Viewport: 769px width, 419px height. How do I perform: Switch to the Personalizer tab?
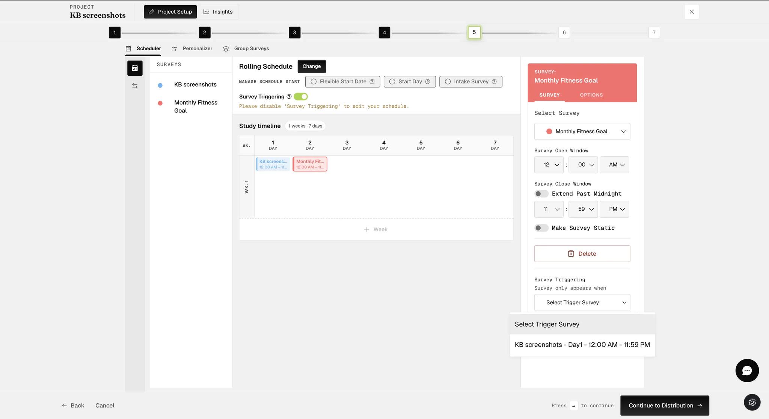192,48
